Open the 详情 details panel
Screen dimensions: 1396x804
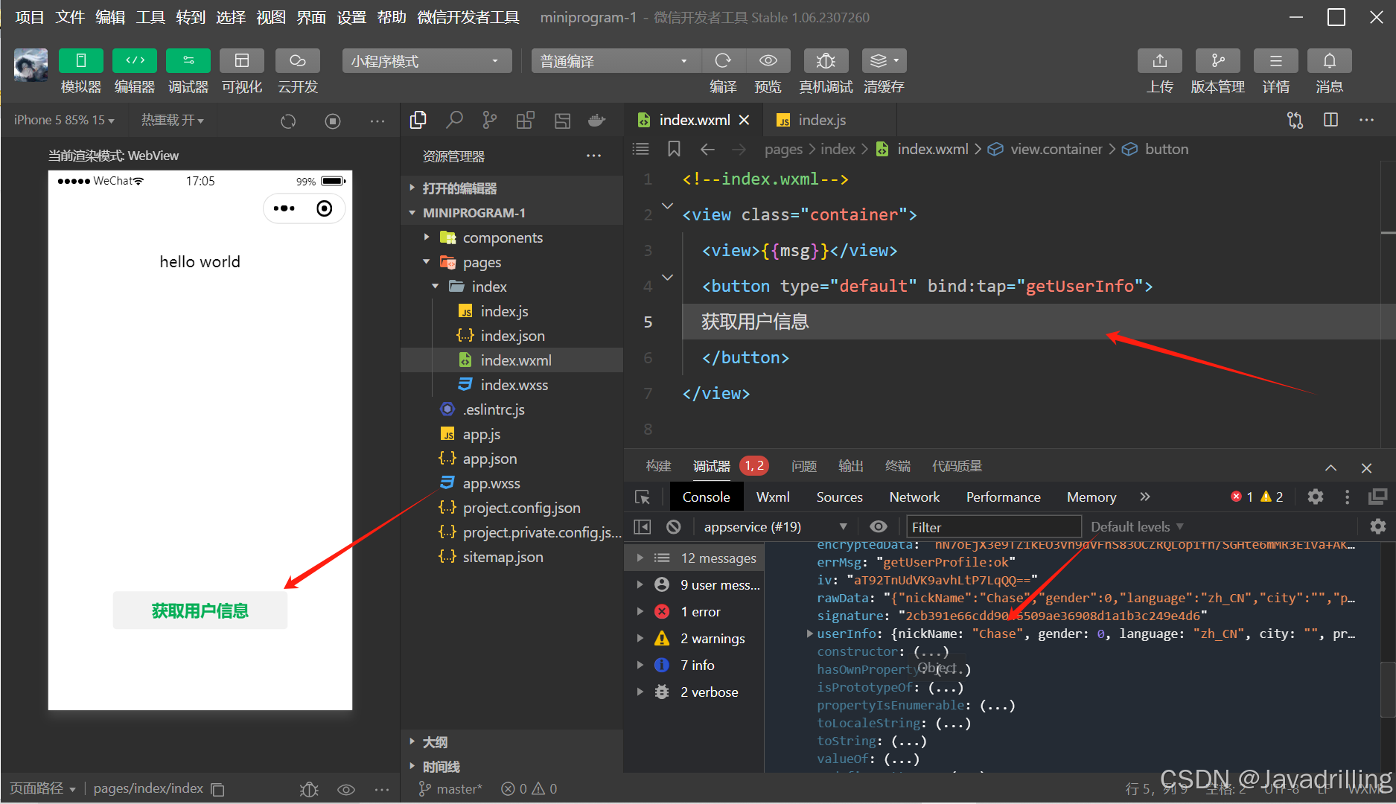coord(1276,61)
